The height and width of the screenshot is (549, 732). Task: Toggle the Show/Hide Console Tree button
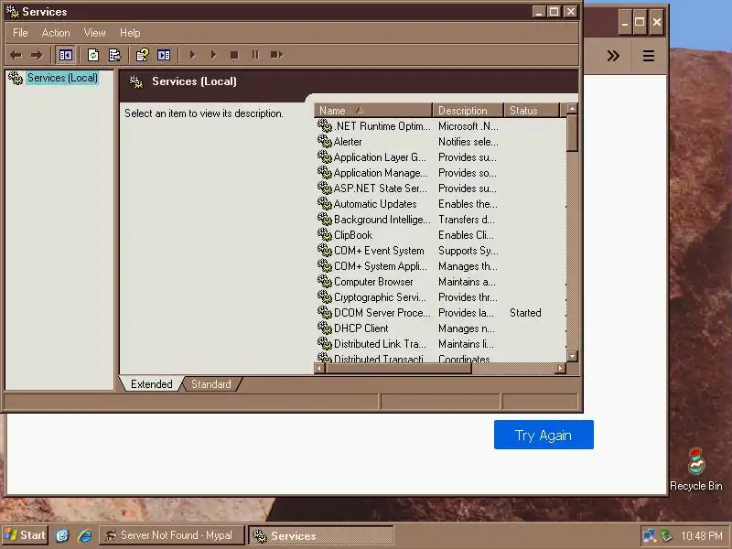65,55
